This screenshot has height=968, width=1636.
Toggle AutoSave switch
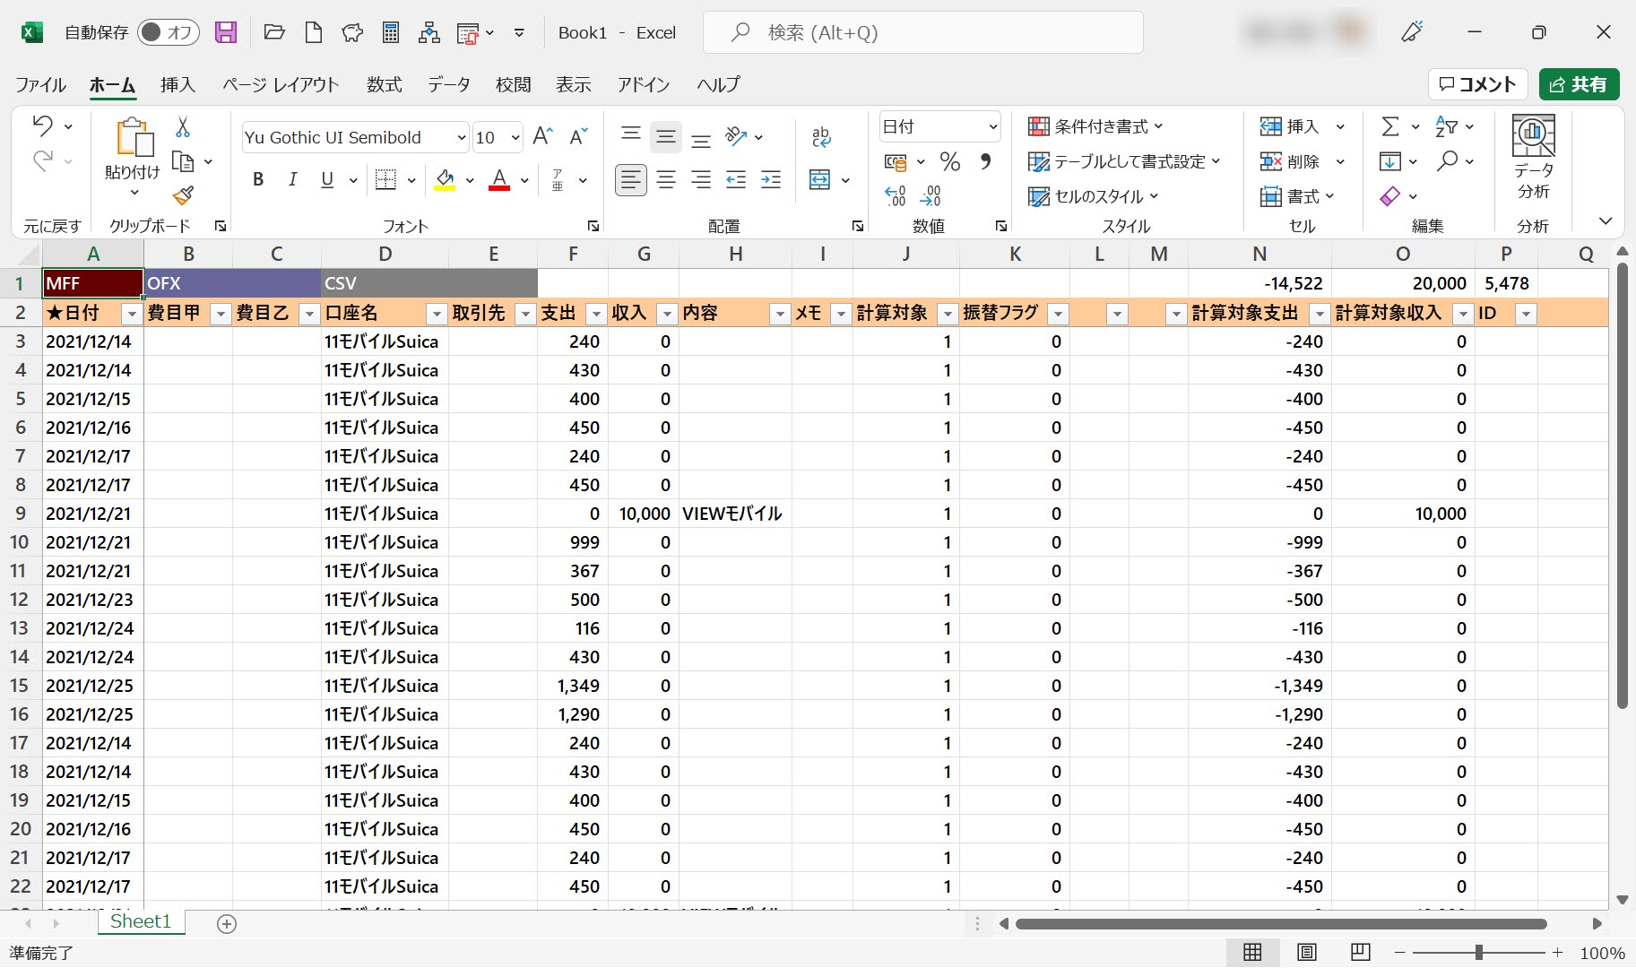point(169,33)
